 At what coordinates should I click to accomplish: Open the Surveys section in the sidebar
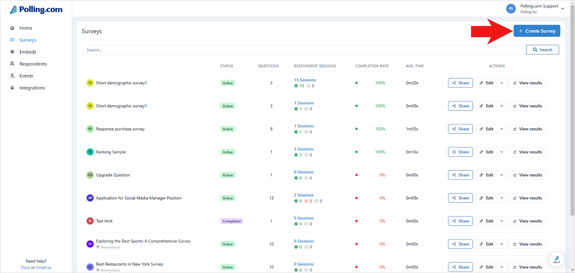tap(28, 40)
